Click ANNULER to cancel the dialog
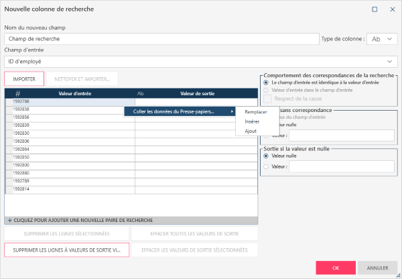This screenshot has height=279, width=402. click(x=377, y=267)
